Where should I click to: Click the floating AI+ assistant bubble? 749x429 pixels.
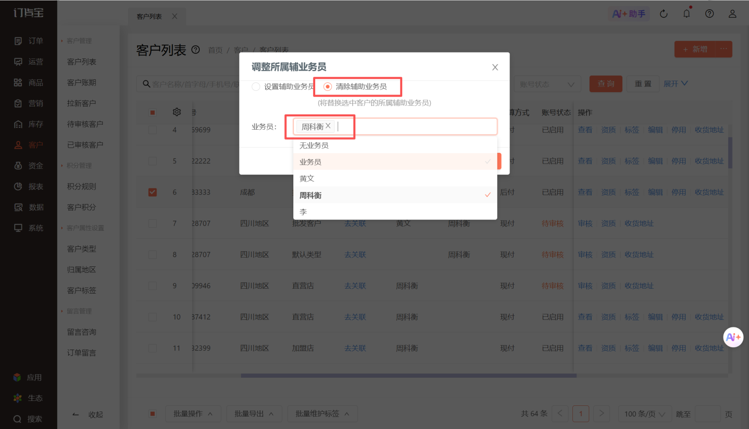733,337
